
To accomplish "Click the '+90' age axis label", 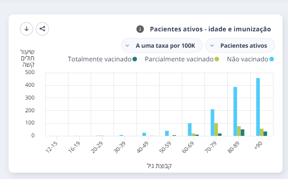I will pyautogui.click(x=259, y=145).
